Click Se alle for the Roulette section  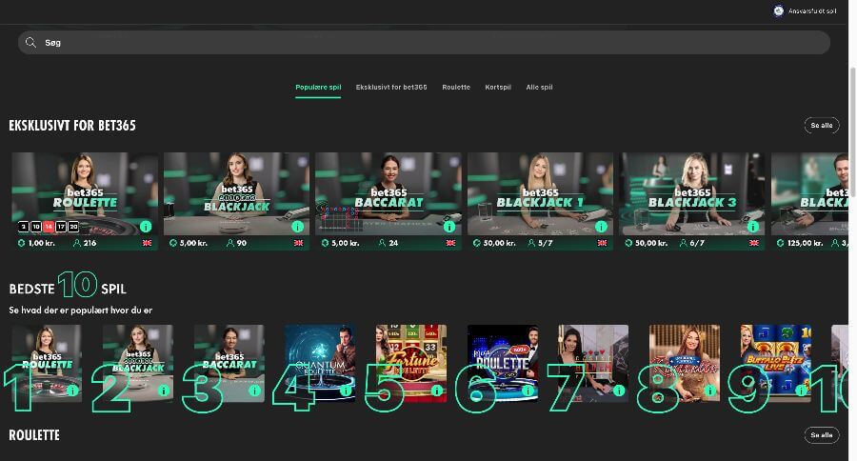[x=822, y=434]
